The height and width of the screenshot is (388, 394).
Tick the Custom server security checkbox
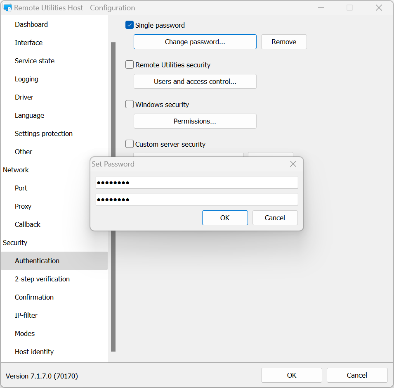(x=130, y=144)
